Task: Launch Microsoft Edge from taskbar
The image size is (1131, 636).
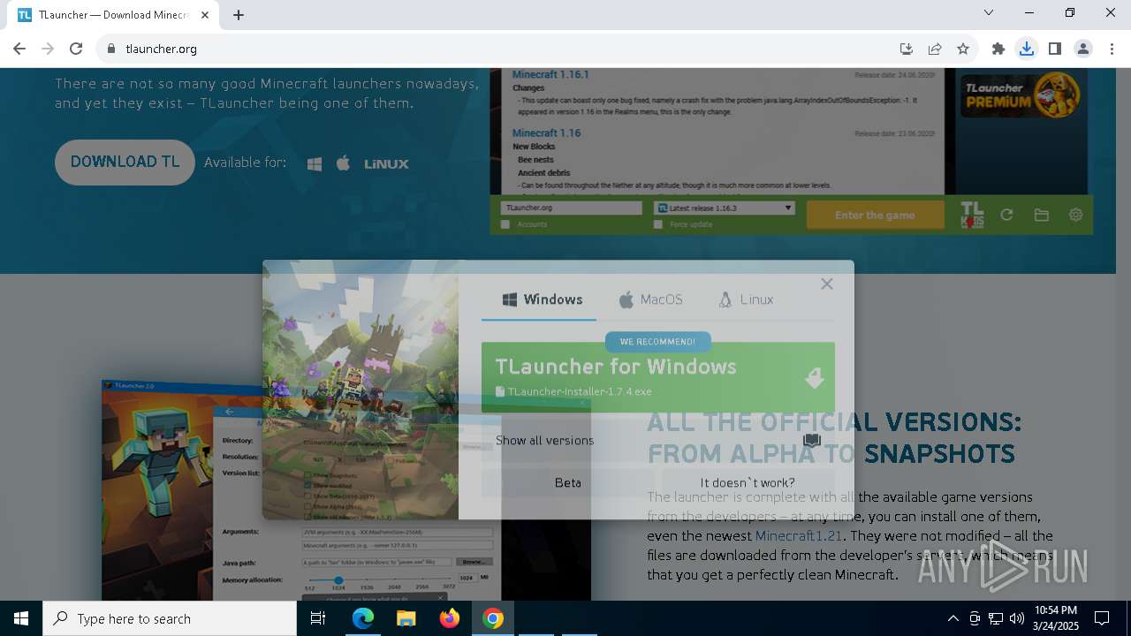Action: coord(363,618)
